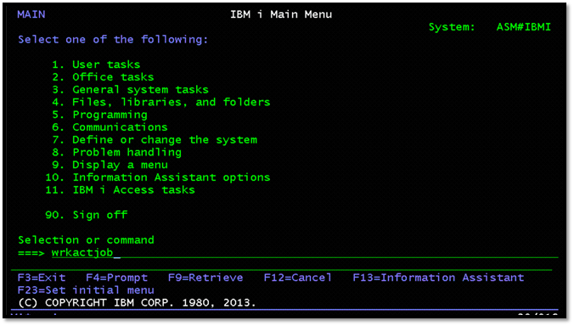Click F13=Information Assistant function key
Viewport: 574px width, 326px height.
click(438, 278)
